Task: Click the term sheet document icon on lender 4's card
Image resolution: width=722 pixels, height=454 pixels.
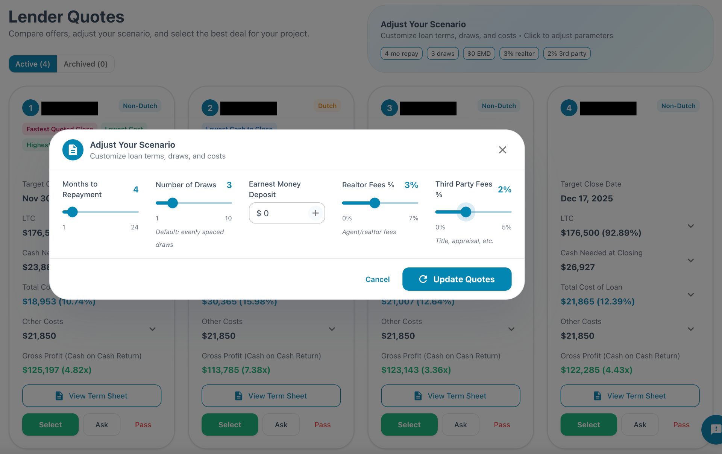Action: click(x=598, y=396)
